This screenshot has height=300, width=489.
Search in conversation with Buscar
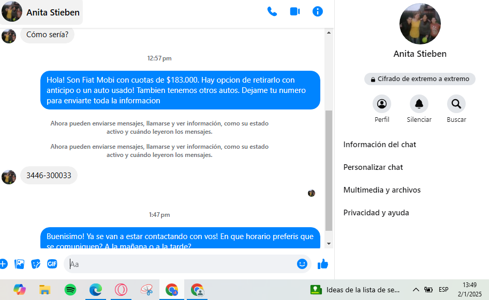[456, 104]
